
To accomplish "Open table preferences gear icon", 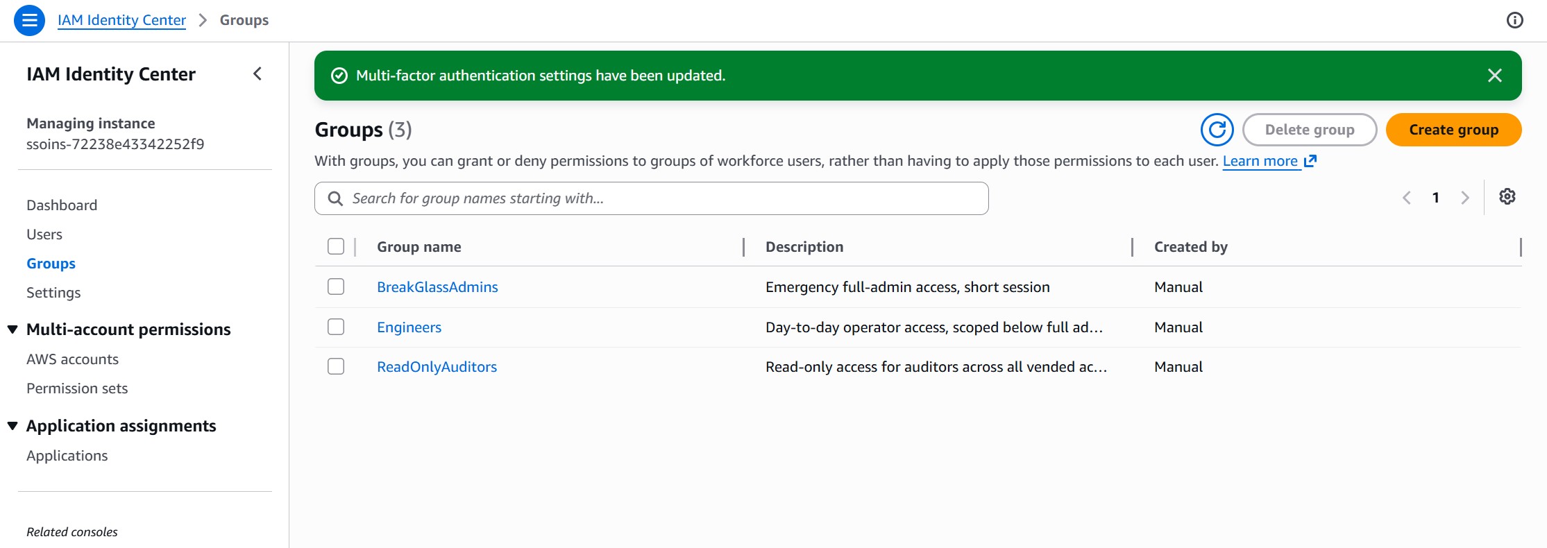I will (1507, 196).
